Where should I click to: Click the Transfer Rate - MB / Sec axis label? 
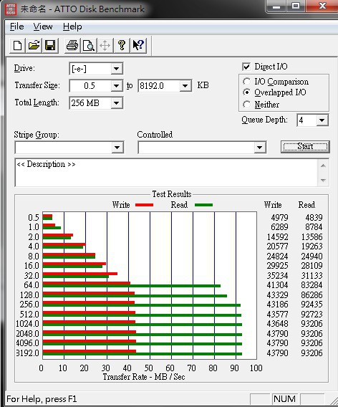144,377
